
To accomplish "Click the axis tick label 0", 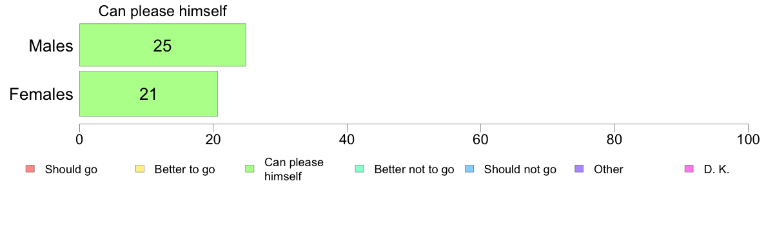I will 79,139.
